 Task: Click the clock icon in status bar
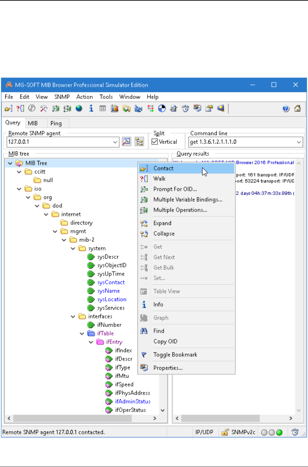[x=295, y=432]
